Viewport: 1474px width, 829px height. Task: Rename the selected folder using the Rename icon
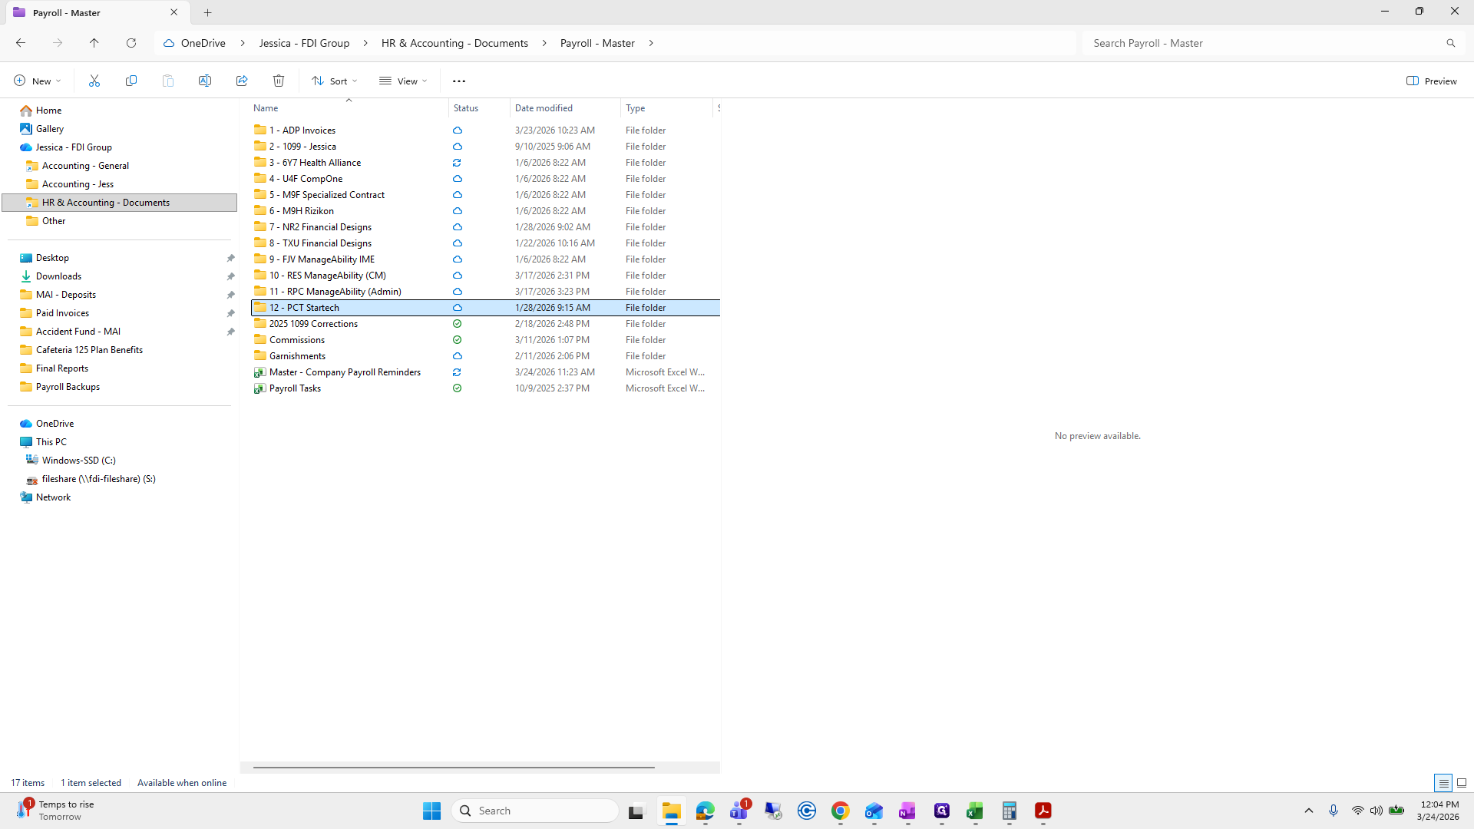coord(205,81)
